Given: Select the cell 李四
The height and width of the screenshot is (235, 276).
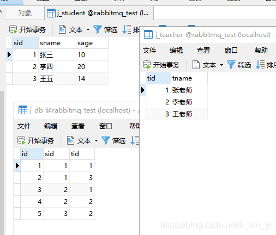Looking at the screenshot, I should [x=57, y=67].
